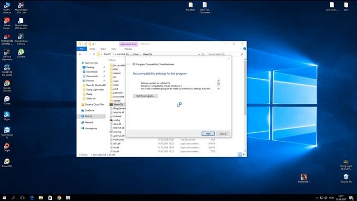Open the File tab in Explorer
Image resolution: width=357 pixels, height=201 pixels.
pyautogui.click(x=82, y=49)
